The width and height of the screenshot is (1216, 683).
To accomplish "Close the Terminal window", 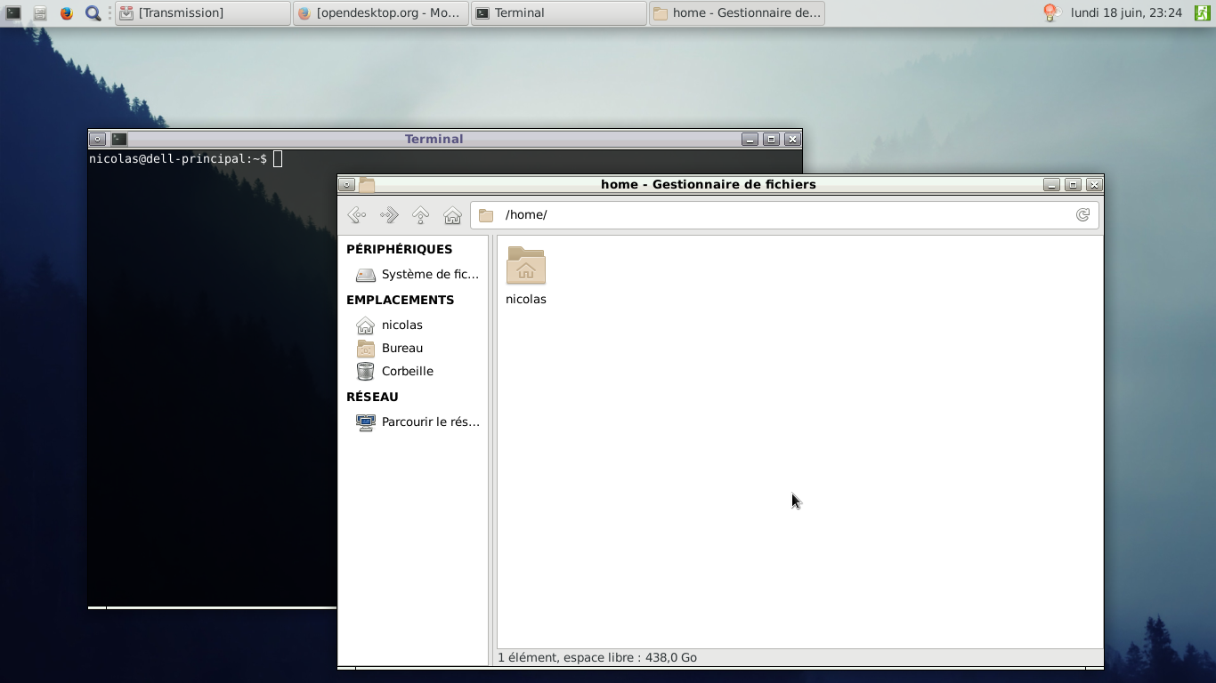I will coord(792,139).
